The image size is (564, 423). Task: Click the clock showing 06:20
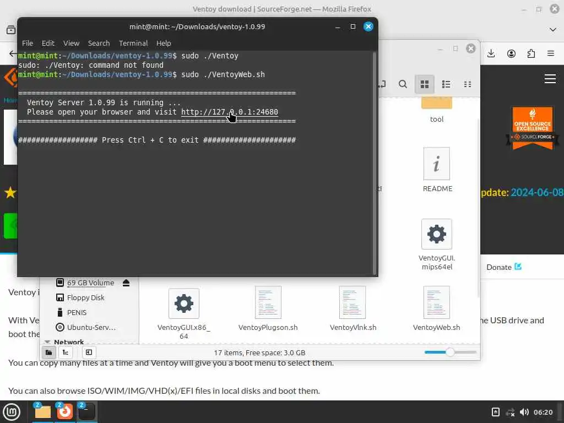click(543, 412)
